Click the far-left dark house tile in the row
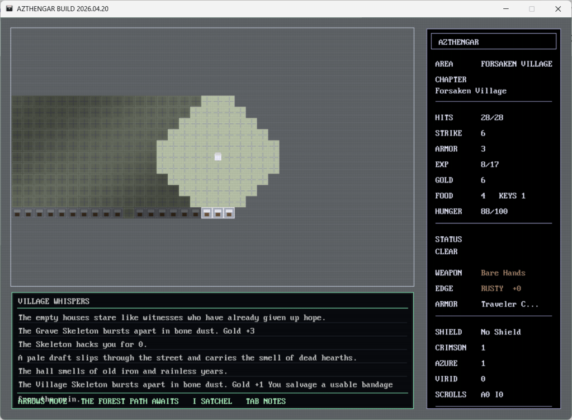The height and width of the screenshot is (420, 572). tap(17, 213)
